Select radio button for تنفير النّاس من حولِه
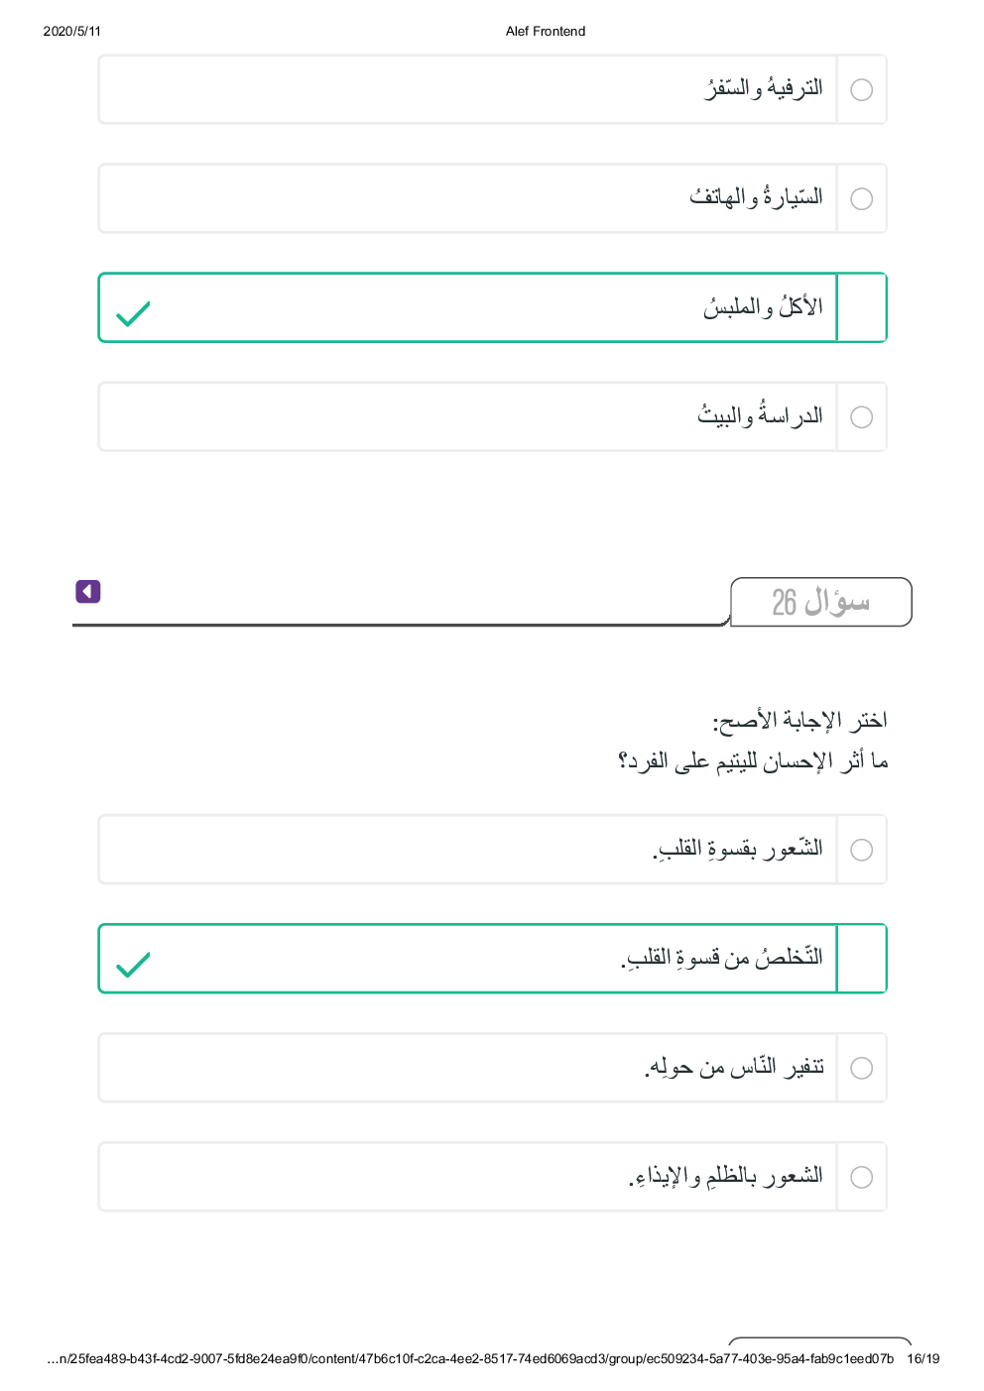Image resolution: width=984 pixels, height=1391 pixels. click(861, 1069)
